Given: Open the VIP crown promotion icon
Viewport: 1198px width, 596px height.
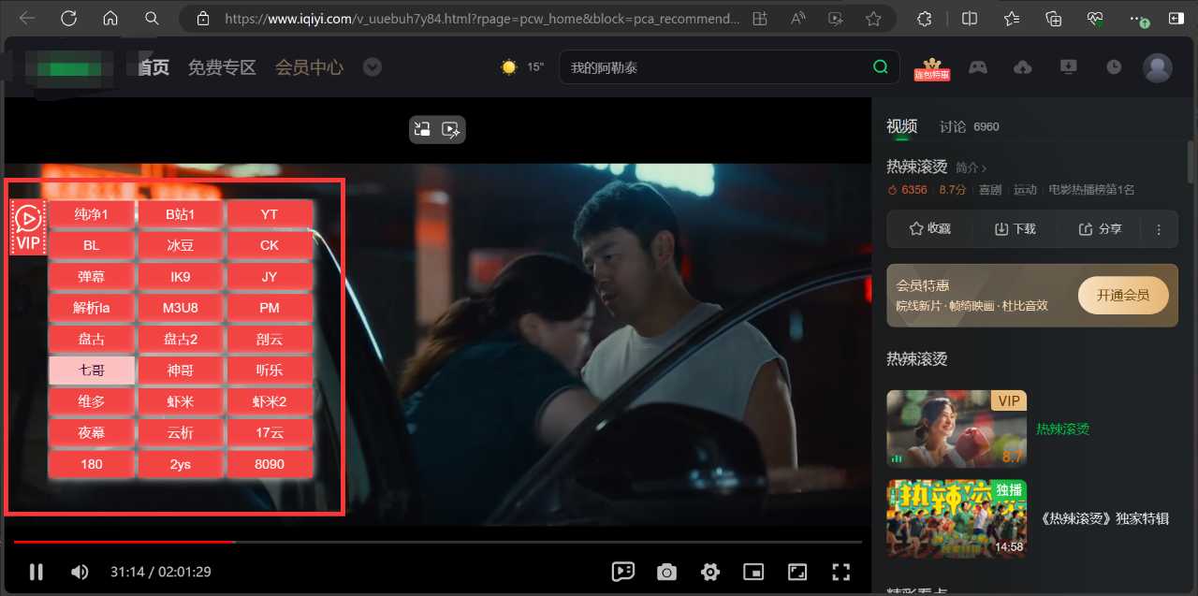Looking at the screenshot, I should [932, 67].
